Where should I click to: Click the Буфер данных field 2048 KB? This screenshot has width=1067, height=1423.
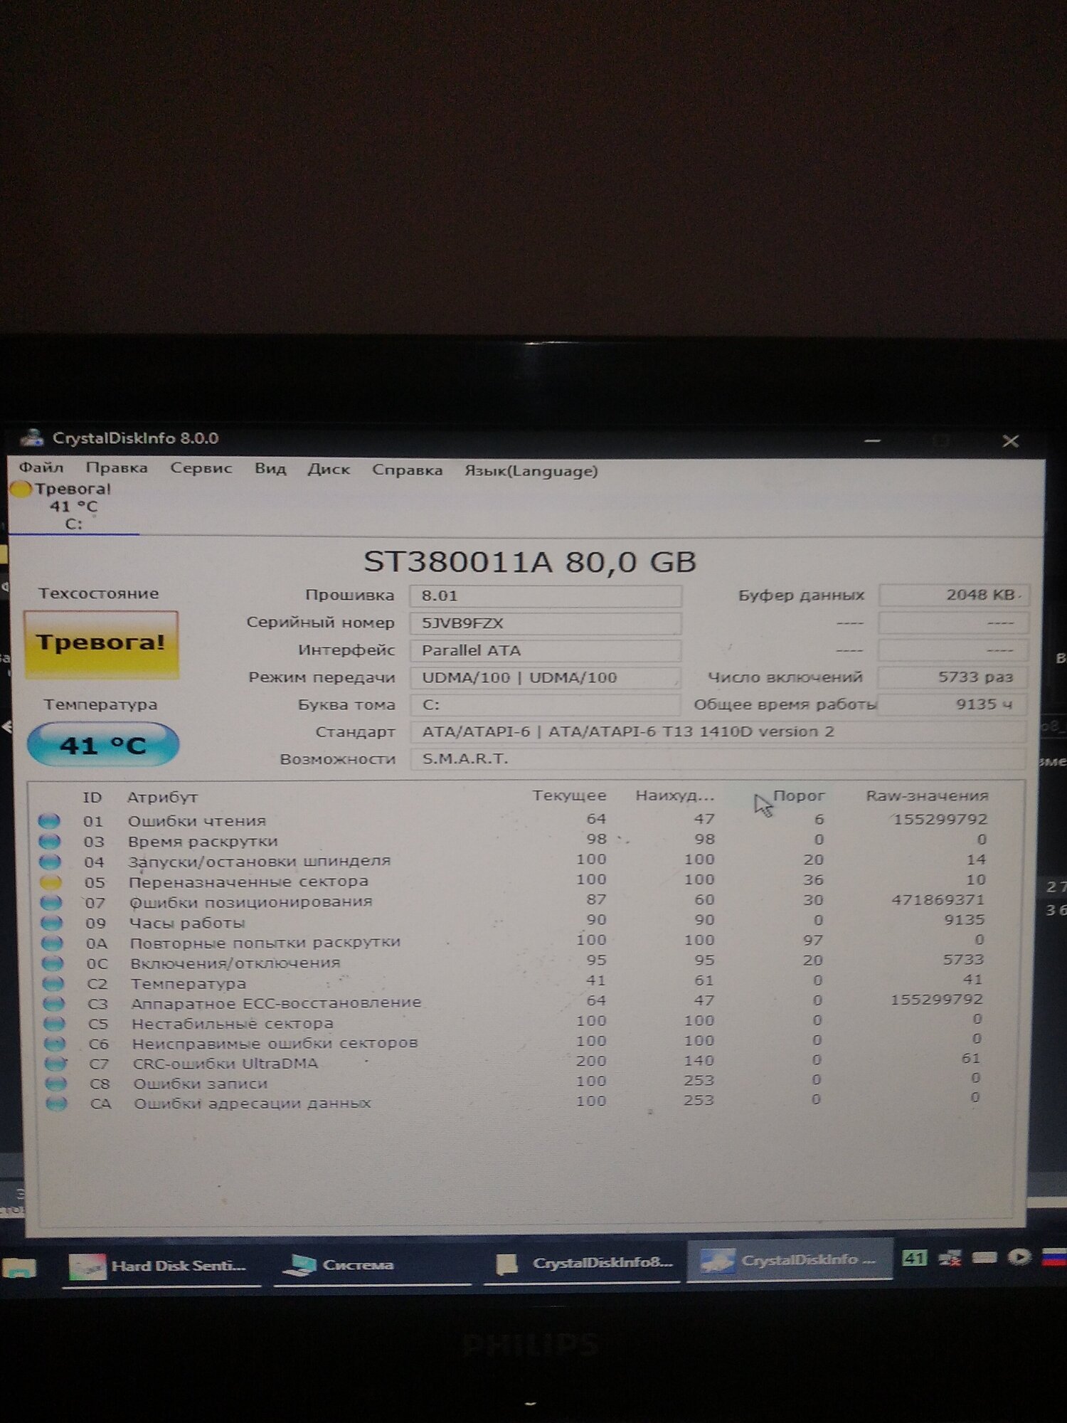point(953,595)
